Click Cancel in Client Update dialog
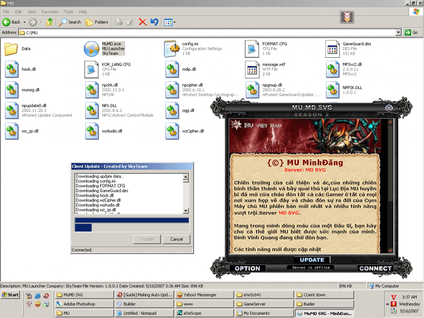 pos(176,240)
